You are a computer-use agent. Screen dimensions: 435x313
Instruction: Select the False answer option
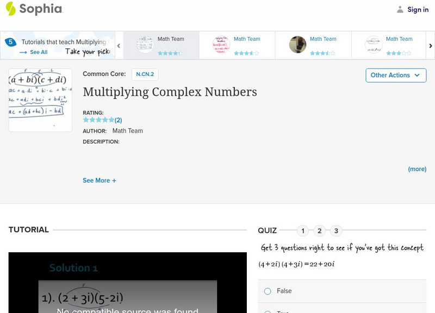coord(267,291)
